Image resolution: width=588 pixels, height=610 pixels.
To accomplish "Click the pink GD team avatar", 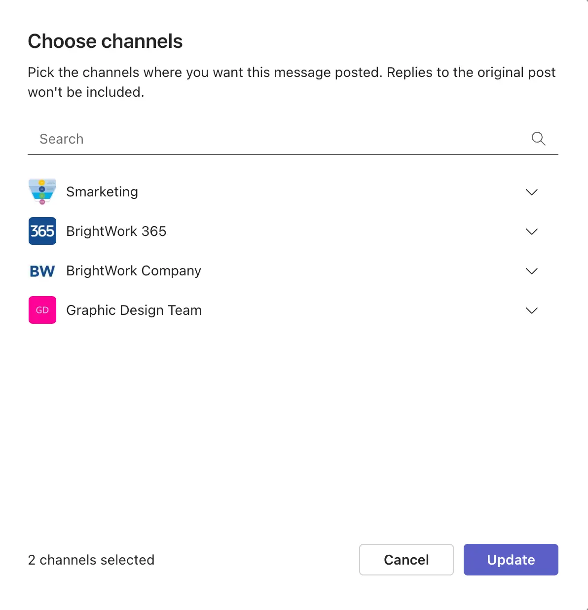I will tap(42, 310).
